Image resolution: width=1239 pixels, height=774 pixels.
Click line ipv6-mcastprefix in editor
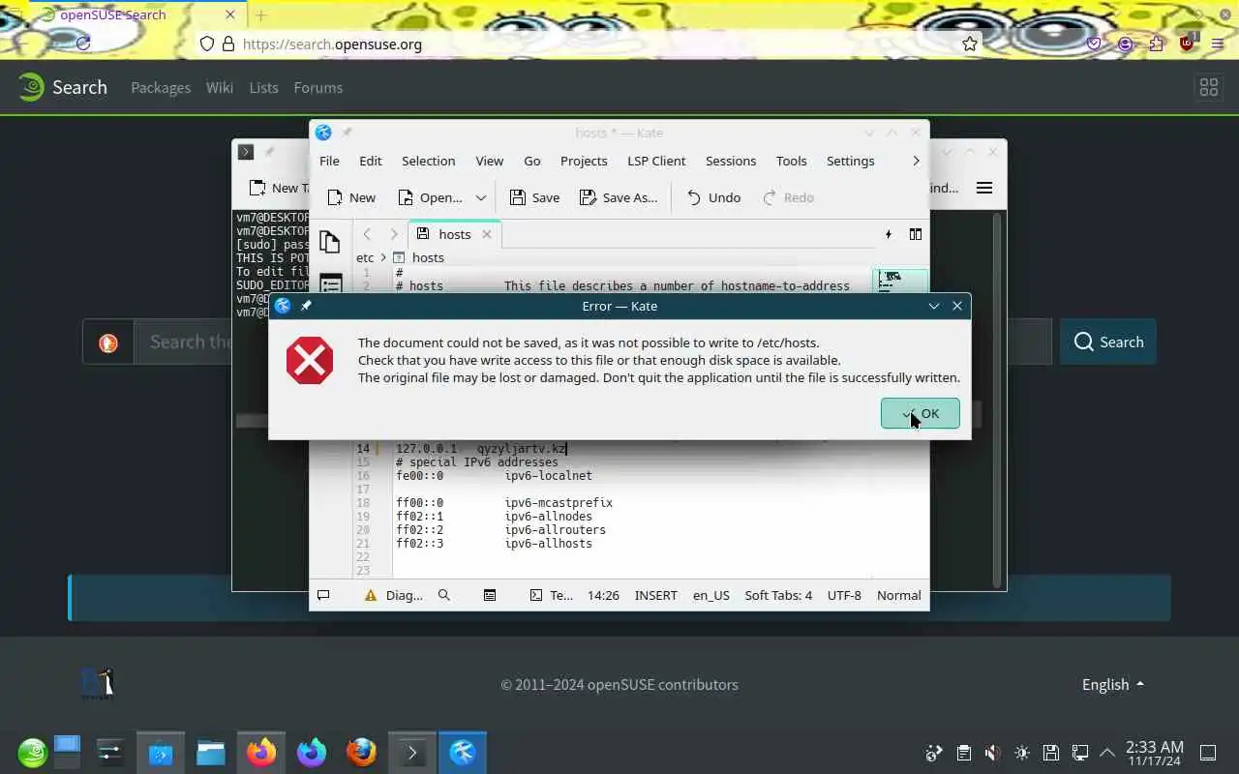click(x=559, y=503)
